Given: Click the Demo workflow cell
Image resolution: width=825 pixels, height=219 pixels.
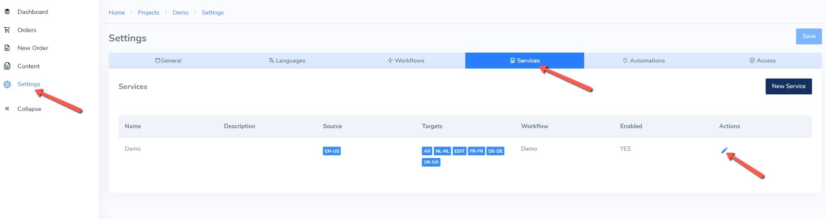Looking at the screenshot, I should pos(529,149).
